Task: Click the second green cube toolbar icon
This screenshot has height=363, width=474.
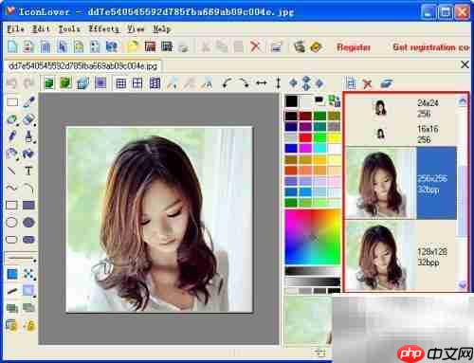Action: 65,83
